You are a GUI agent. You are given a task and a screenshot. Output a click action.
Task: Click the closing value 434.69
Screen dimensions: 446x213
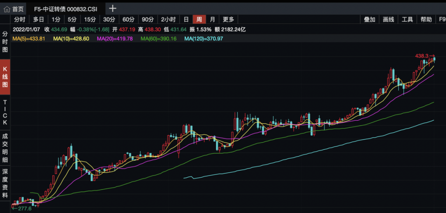pos(59,30)
